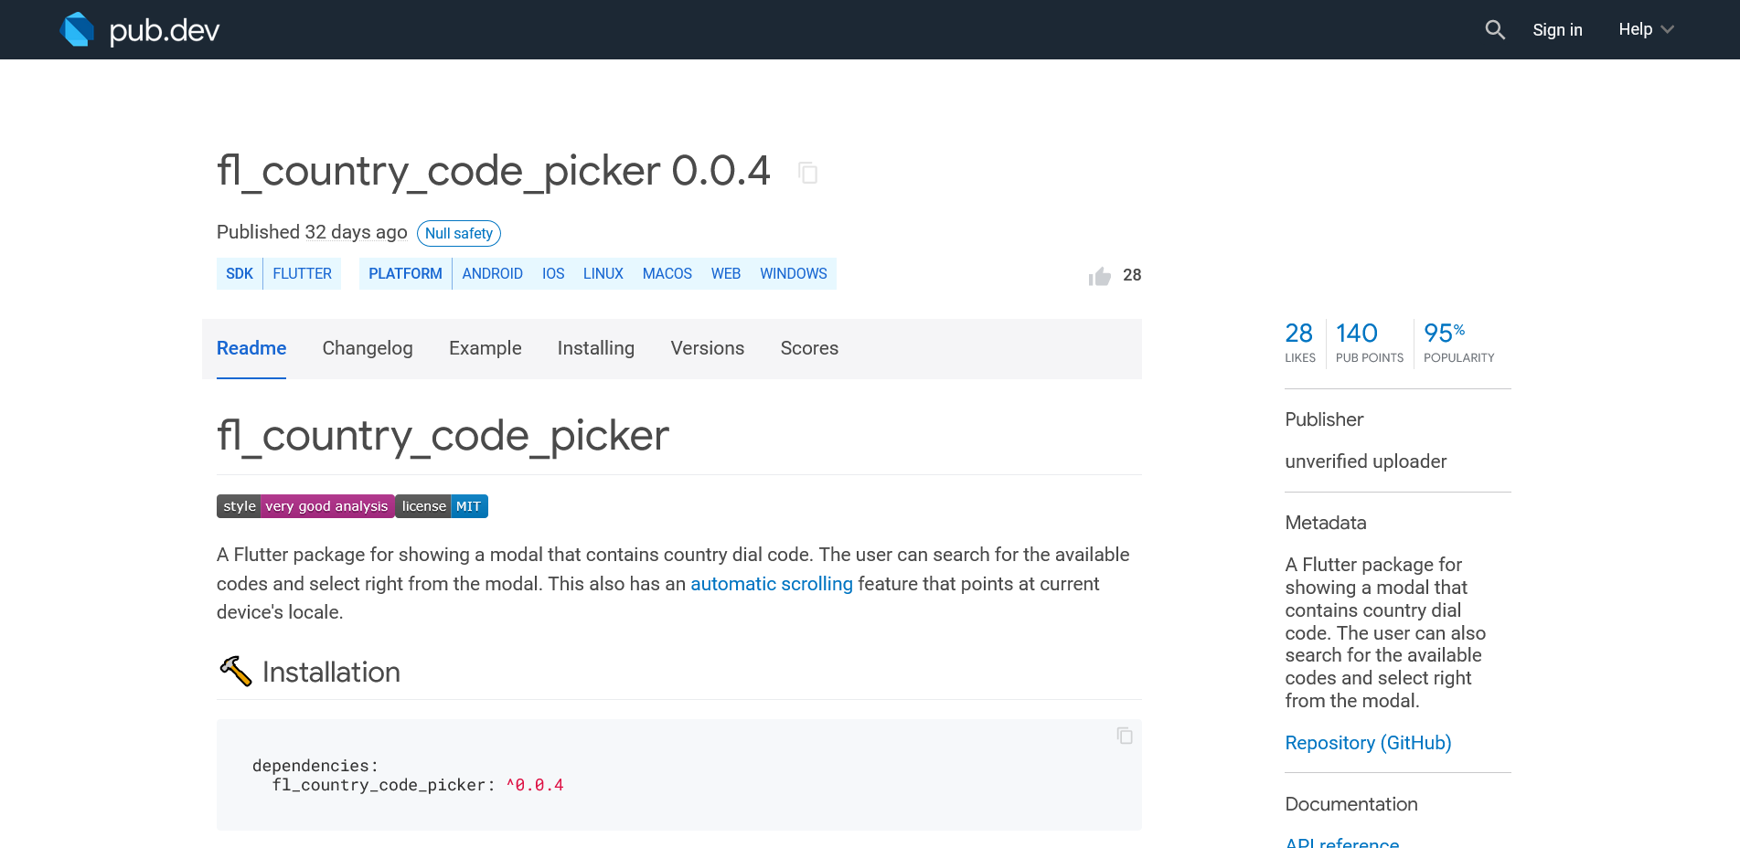Select the ANDROID platform tag
This screenshot has width=1740, height=848.
pos(493,273)
